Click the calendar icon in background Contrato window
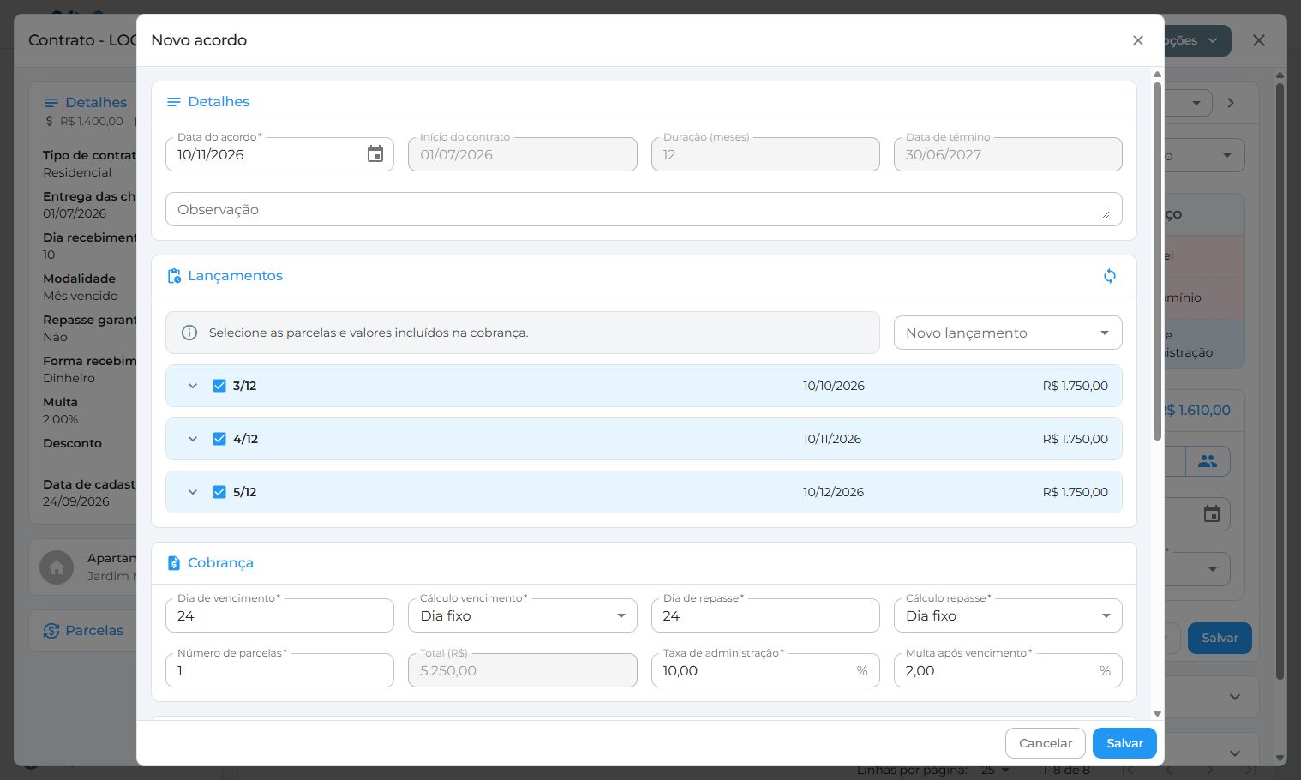1301x780 pixels. click(1212, 514)
